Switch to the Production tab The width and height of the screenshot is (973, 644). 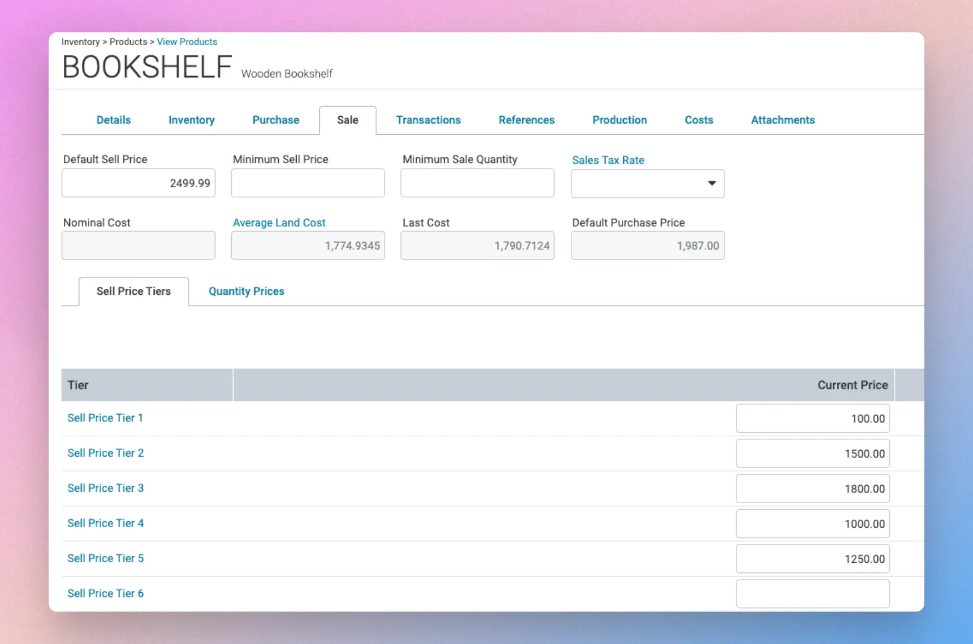(x=620, y=120)
